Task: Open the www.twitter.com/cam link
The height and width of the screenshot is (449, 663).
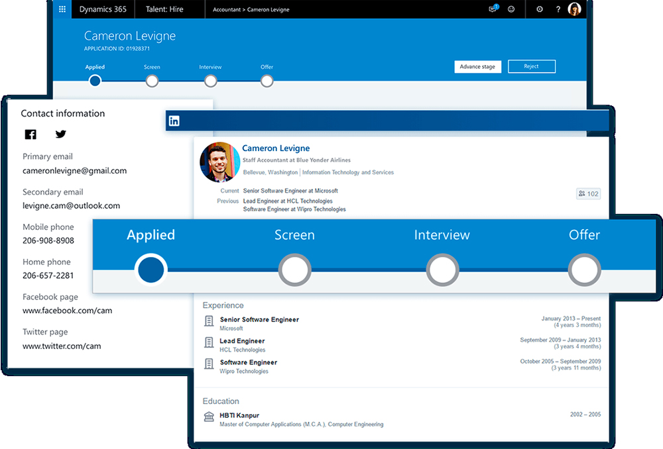Action: pos(62,346)
